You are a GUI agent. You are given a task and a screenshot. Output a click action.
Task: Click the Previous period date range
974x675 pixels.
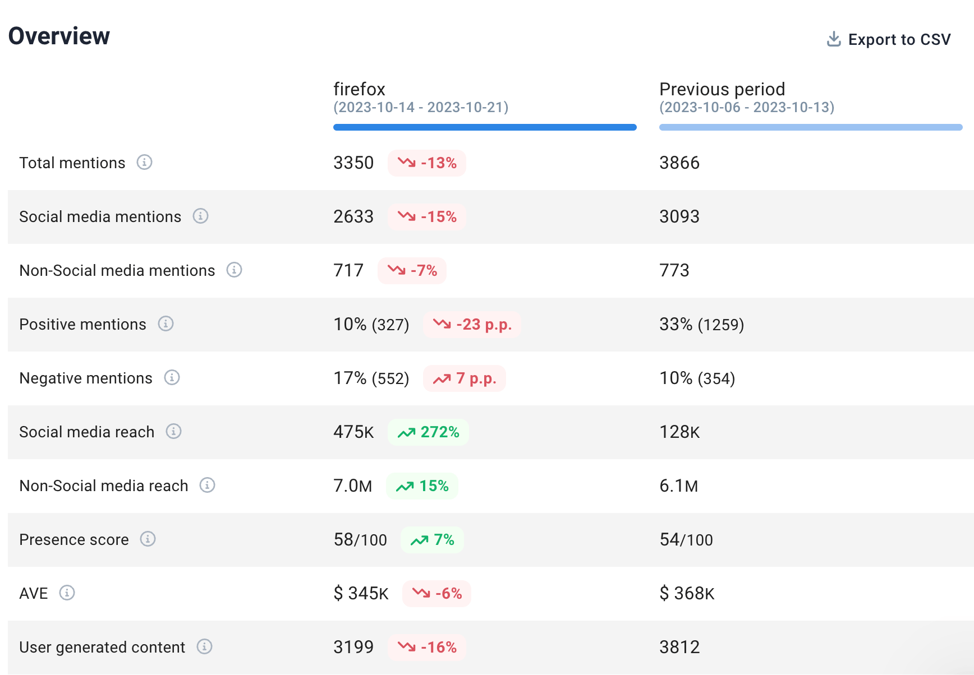[747, 107]
